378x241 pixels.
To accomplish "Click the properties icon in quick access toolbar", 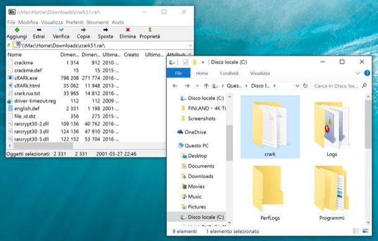I will tap(185, 62).
